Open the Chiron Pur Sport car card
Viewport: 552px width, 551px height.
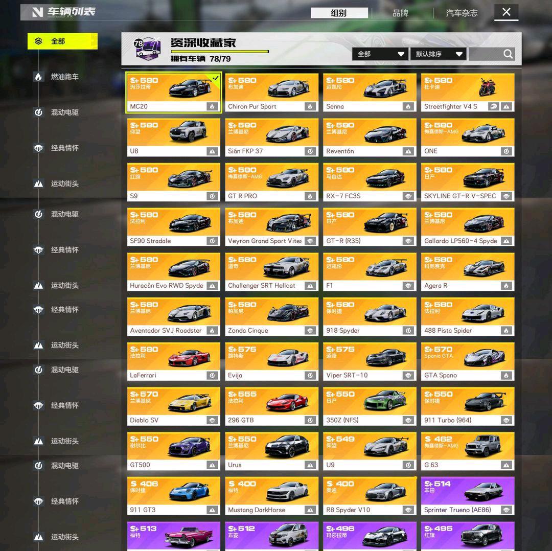pyautogui.click(x=271, y=93)
